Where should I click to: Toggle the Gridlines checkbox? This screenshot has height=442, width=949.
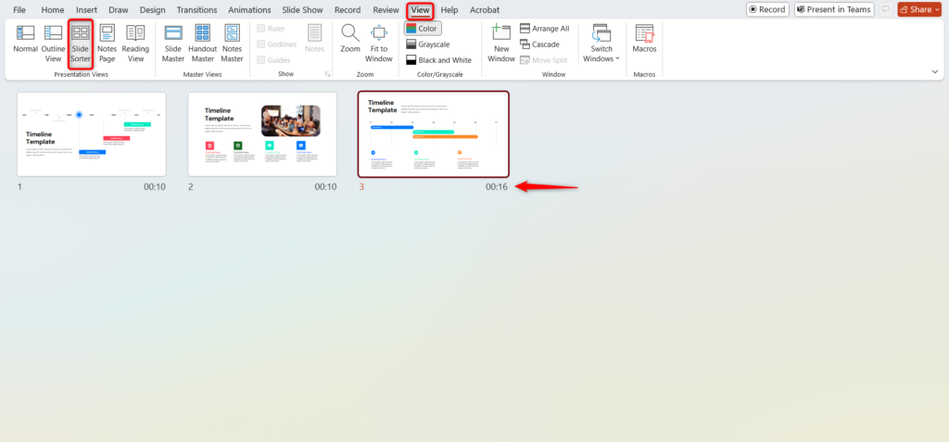point(260,44)
